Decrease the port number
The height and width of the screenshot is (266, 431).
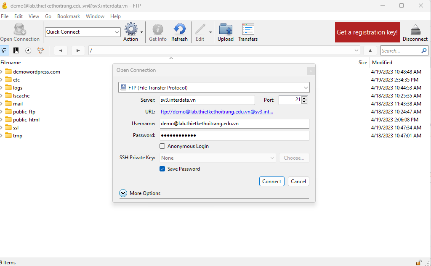(x=304, y=102)
